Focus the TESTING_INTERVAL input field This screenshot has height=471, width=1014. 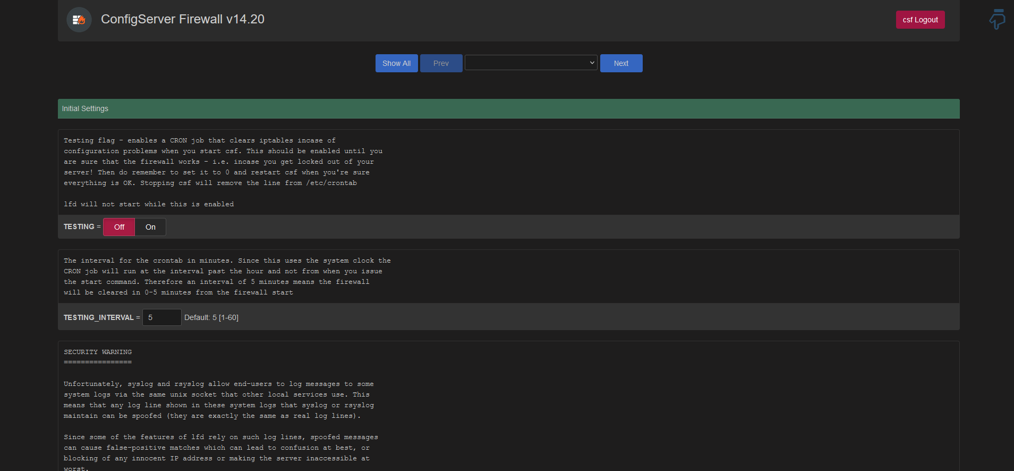(x=162, y=317)
